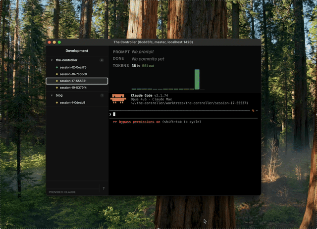Select session-19-5379f4 in sidebar
Image resolution: width=317 pixels, height=229 pixels.
click(77, 88)
